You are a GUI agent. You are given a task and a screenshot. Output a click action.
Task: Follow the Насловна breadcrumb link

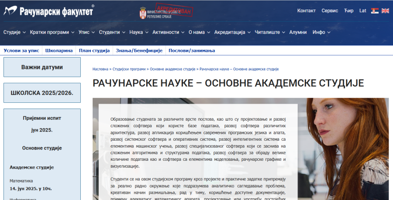pos(100,69)
